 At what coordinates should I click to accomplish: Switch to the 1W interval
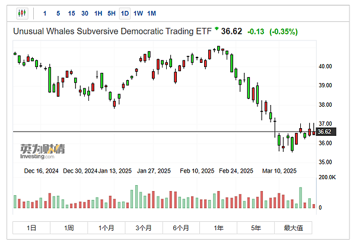click(138, 14)
